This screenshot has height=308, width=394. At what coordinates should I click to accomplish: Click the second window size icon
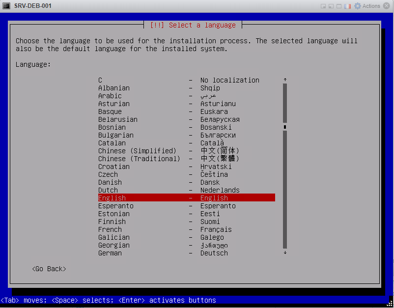(331, 6)
